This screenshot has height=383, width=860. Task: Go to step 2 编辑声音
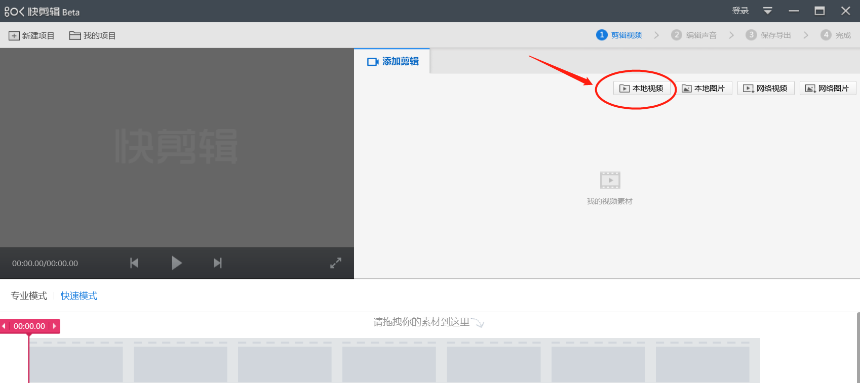point(694,35)
